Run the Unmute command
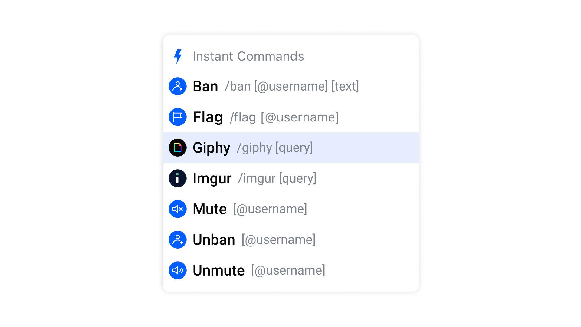This screenshot has height=327, width=581. tap(218, 270)
